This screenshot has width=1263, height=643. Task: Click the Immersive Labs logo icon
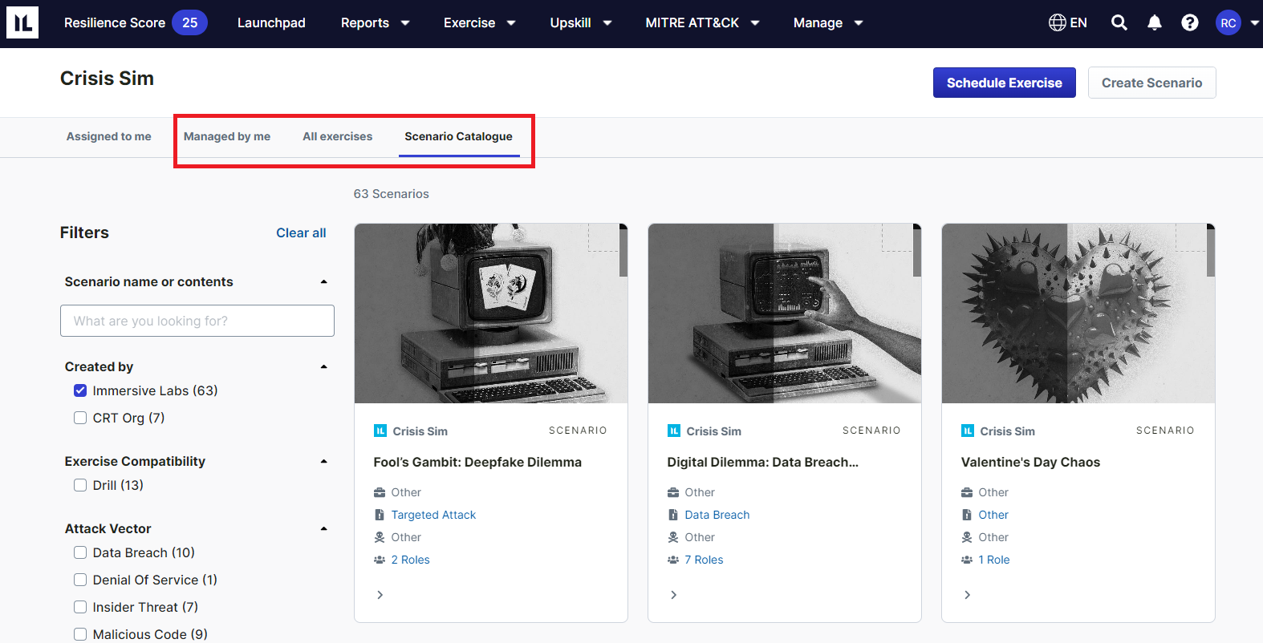click(22, 22)
